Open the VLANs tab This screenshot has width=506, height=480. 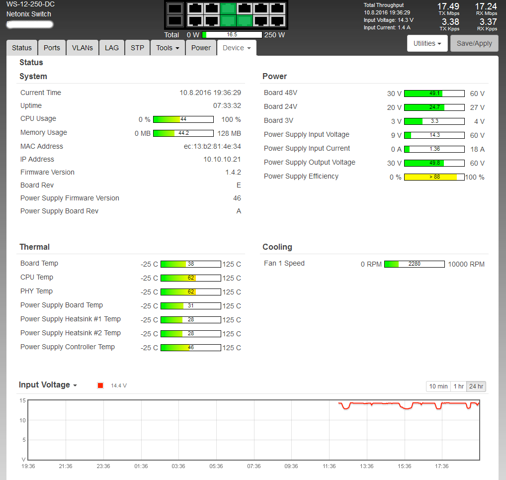(x=82, y=48)
